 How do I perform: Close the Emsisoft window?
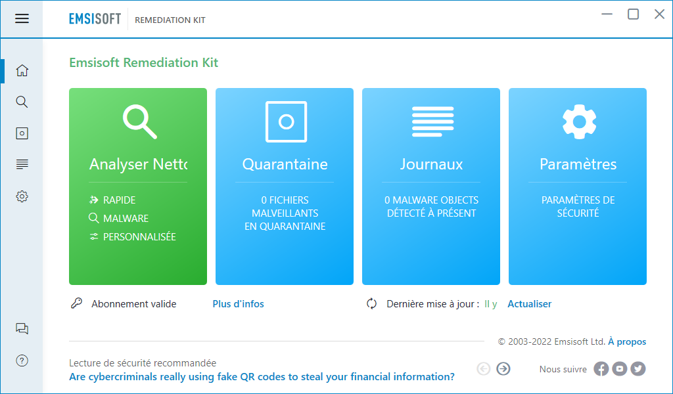click(659, 14)
